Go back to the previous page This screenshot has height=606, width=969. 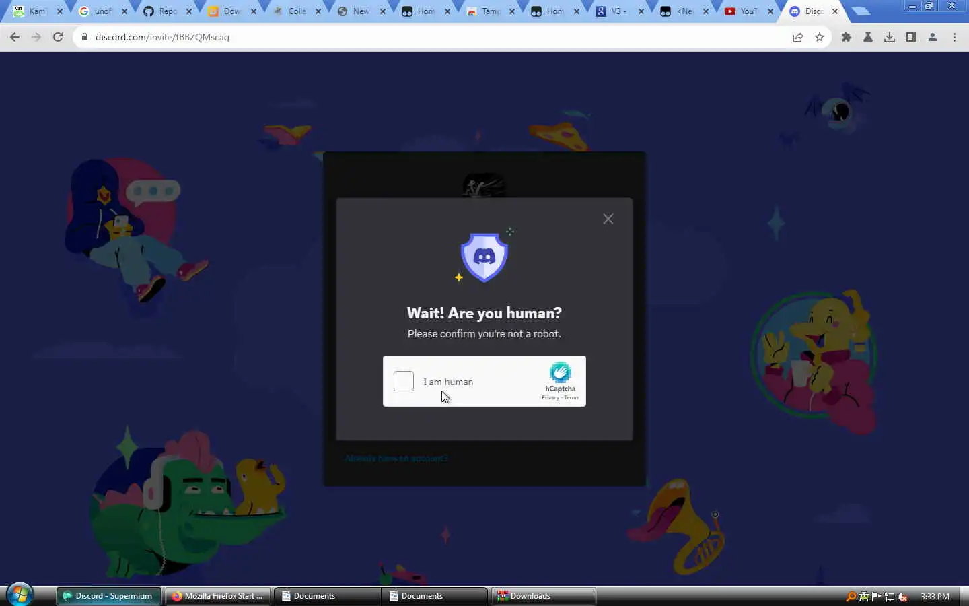click(15, 37)
